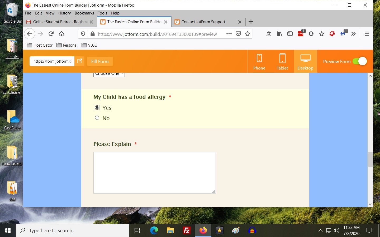Reload the current page

(x=51, y=34)
